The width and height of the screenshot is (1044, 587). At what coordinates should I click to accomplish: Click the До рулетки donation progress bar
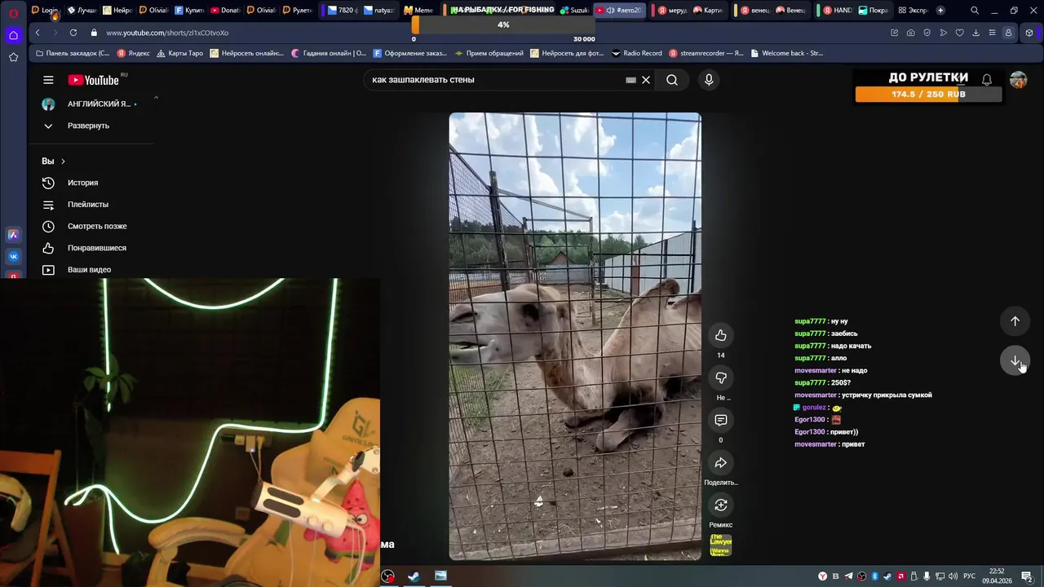click(928, 95)
